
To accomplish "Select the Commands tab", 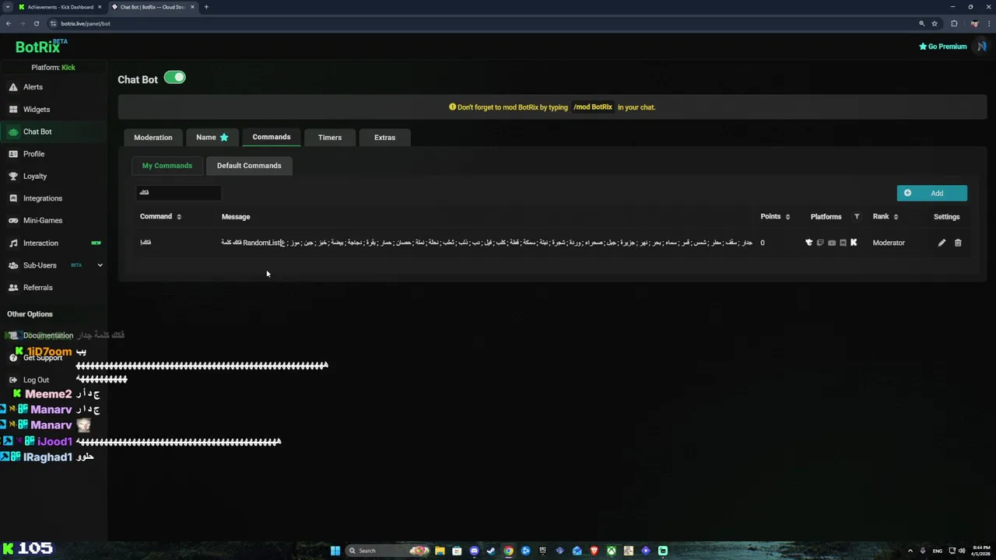I will tap(272, 137).
